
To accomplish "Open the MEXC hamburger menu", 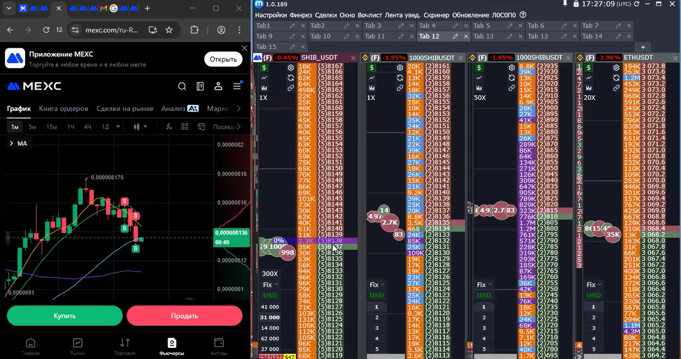I will [237, 87].
